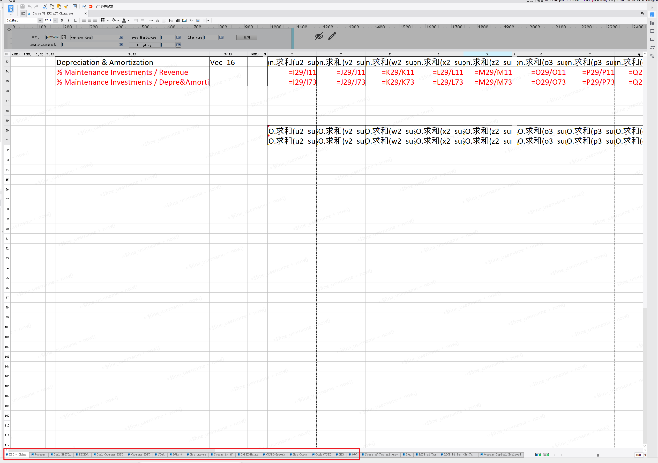This screenshot has width=658, height=463.
Task: Toggle bold formatting
Action: 62,20
